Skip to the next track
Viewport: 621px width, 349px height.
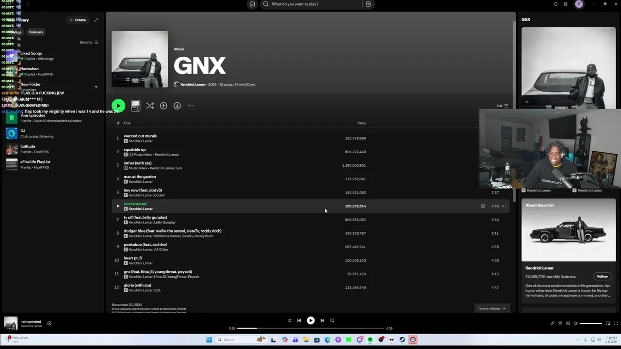pyautogui.click(x=322, y=320)
